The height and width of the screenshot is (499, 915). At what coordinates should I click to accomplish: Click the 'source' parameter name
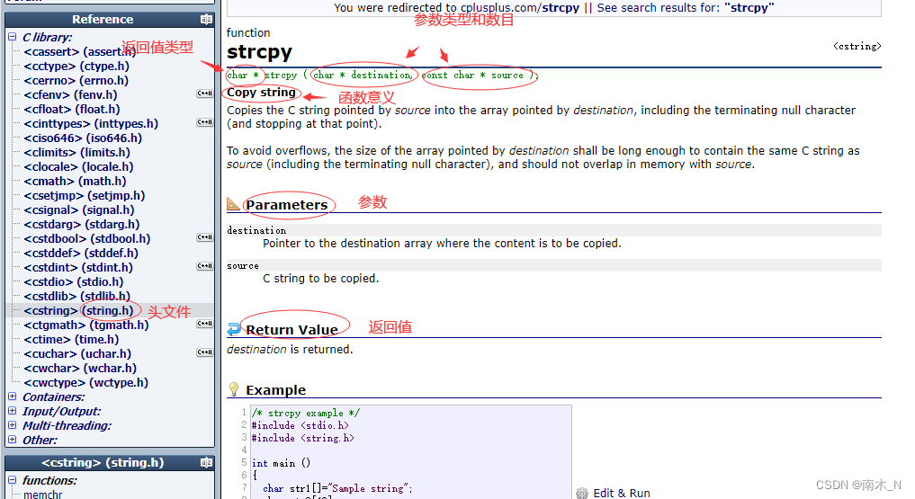tap(243, 266)
